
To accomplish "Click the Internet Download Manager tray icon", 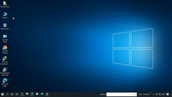I will [x=157, y=94].
